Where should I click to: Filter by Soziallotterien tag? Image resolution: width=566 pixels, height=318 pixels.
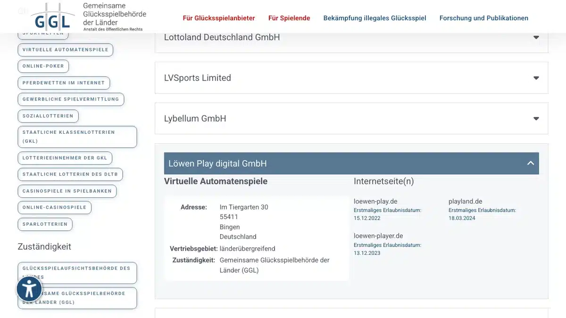pyautogui.click(x=48, y=115)
